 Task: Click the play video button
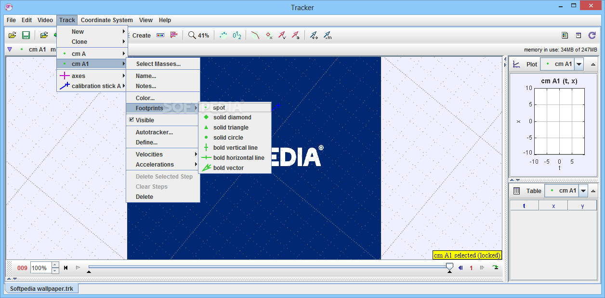[x=78, y=268]
